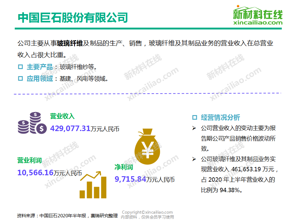Click the bold words 玻璃纤维
Viewport: 295px width, 221px height.
[x=70, y=43]
